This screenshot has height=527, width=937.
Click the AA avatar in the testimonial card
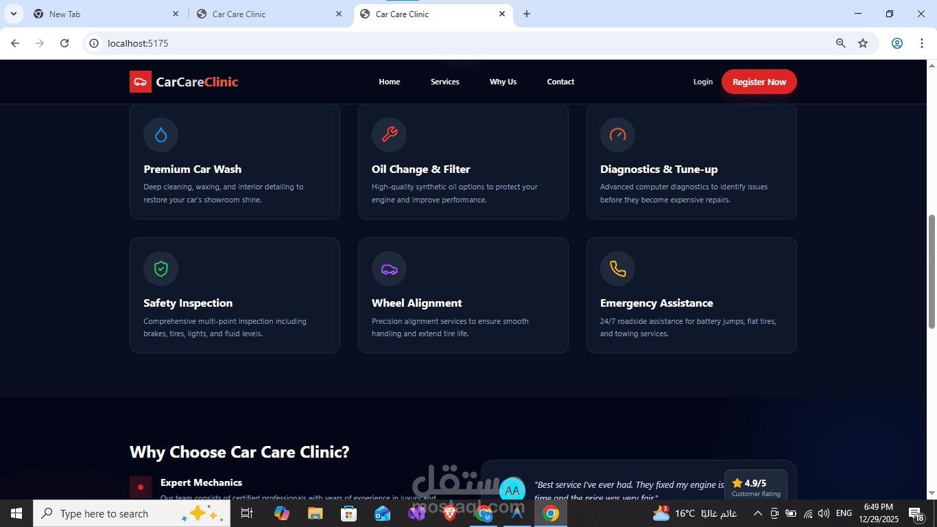pos(512,490)
